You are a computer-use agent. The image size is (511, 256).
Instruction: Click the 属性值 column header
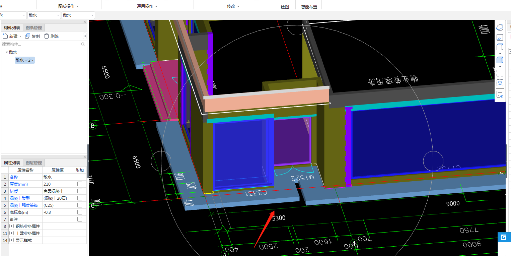tap(58, 170)
